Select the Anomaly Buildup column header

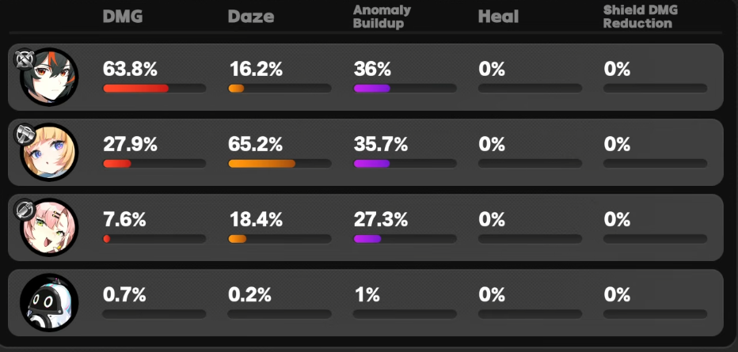[x=382, y=17]
